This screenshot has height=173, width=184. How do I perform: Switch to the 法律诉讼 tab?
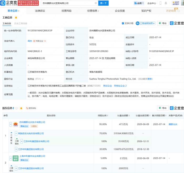(40, 11)
